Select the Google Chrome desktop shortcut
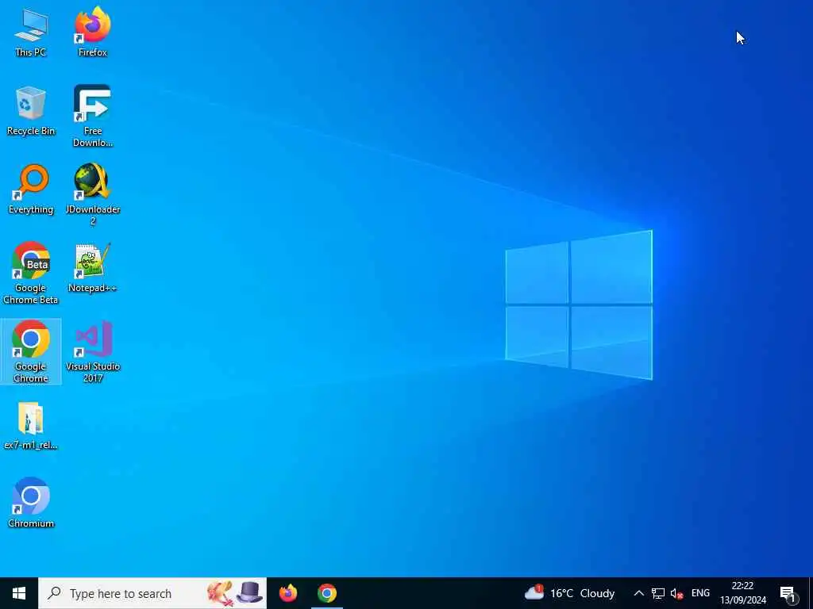This screenshot has height=609, width=813. click(x=31, y=352)
